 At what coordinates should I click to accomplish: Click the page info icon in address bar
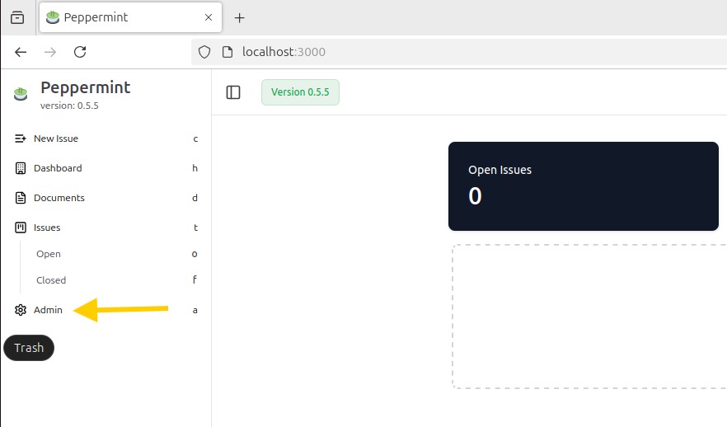click(x=227, y=52)
